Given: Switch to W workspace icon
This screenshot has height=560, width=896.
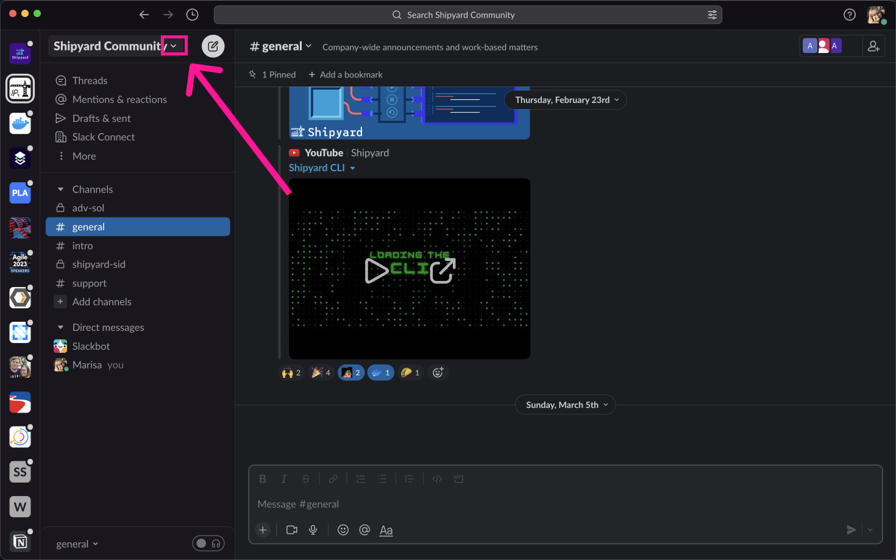Looking at the screenshot, I should point(20,506).
